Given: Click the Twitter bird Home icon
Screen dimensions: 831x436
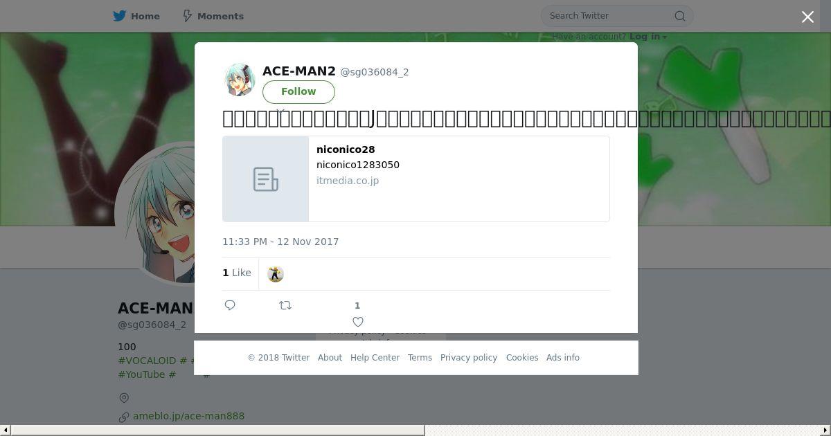Looking at the screenshot, I should (x=120, y=16).
